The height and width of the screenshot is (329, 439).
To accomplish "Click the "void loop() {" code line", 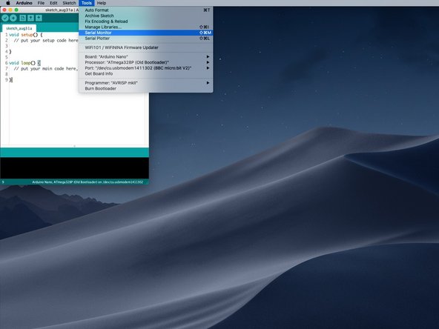I will click(24, 63).
